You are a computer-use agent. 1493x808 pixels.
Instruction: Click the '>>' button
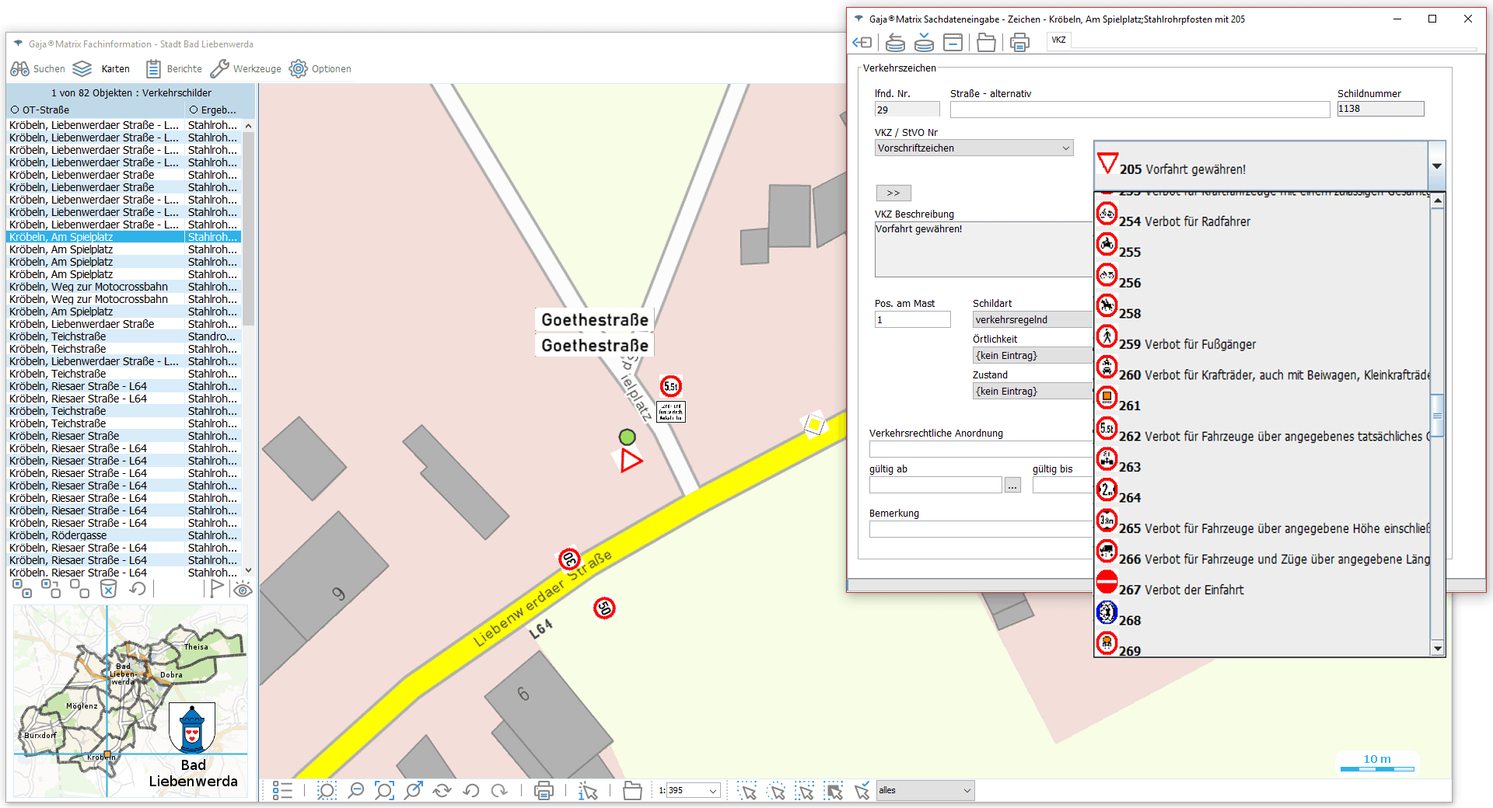click(893, 193)
